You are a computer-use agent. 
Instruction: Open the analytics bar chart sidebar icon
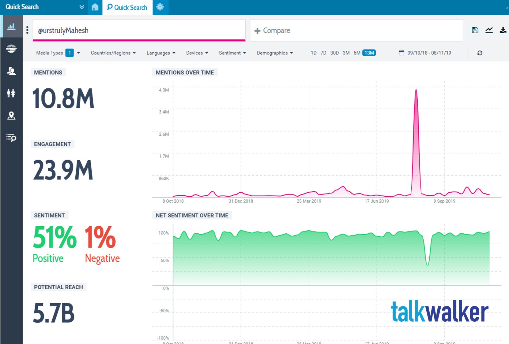pyautogui.click(x=11, y=27)
